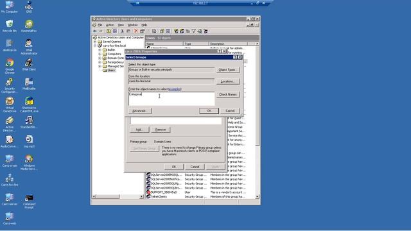Click the Filter funnel toolbar icon
Screen dimensions: 411x231
(194, 31)
